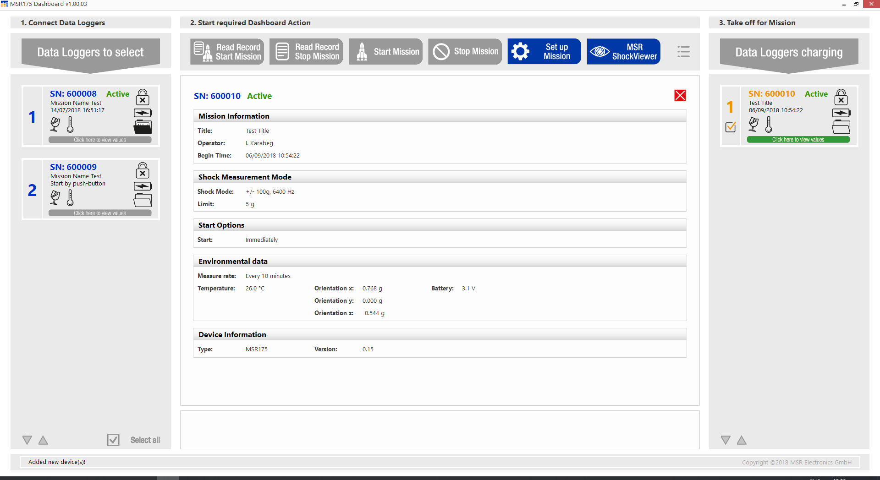Open the list menu icon in toolbar
This screenshot has height=480, width=880.
click(683, 52)
